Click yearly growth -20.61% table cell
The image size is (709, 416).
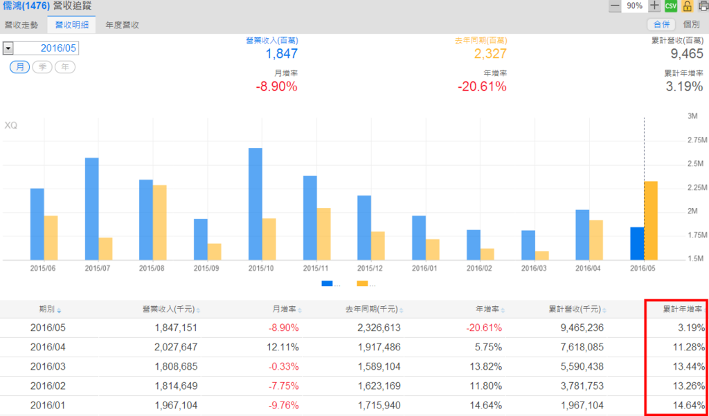point(484,328)
